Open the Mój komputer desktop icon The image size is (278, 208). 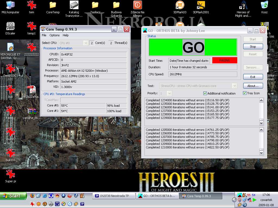click(x=10, y=7)
